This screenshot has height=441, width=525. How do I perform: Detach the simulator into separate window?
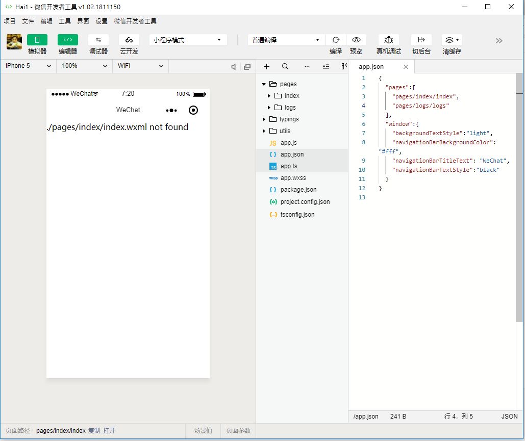coord(247,67)
